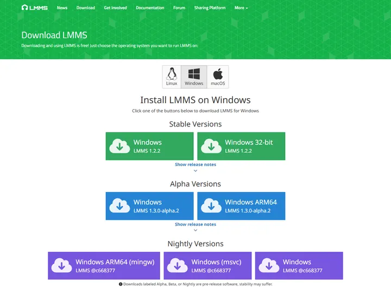Click cloud icon on Windows ARM64 alpha button
Viewport: 391px width, 293px height.
(211, 206)
